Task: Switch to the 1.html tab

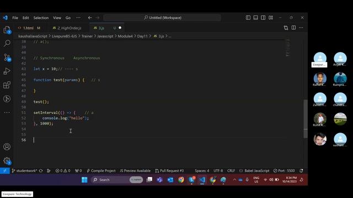Action: pyautogui.click(x=29, y=28)
